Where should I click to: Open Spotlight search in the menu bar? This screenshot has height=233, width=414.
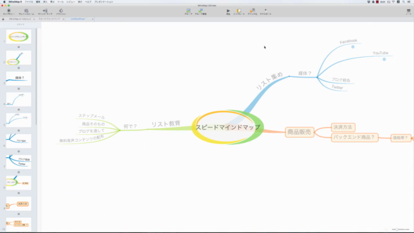pyautogui.click(x=403, y=2)
